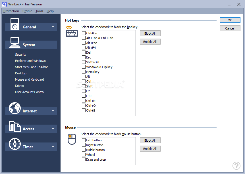This screenshot has width=245, height=174.
Task: Click the Access folders icon
Action: point(14,126)
